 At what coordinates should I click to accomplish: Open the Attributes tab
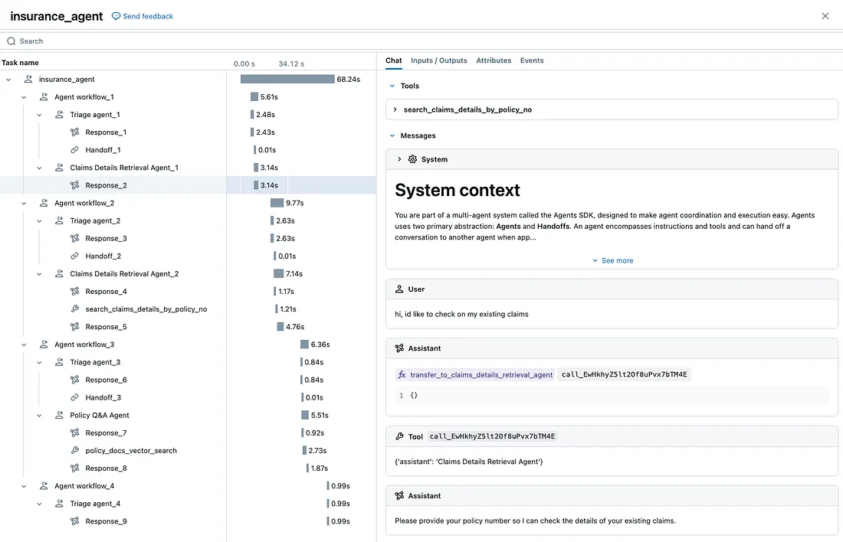[x=494, y=60]
